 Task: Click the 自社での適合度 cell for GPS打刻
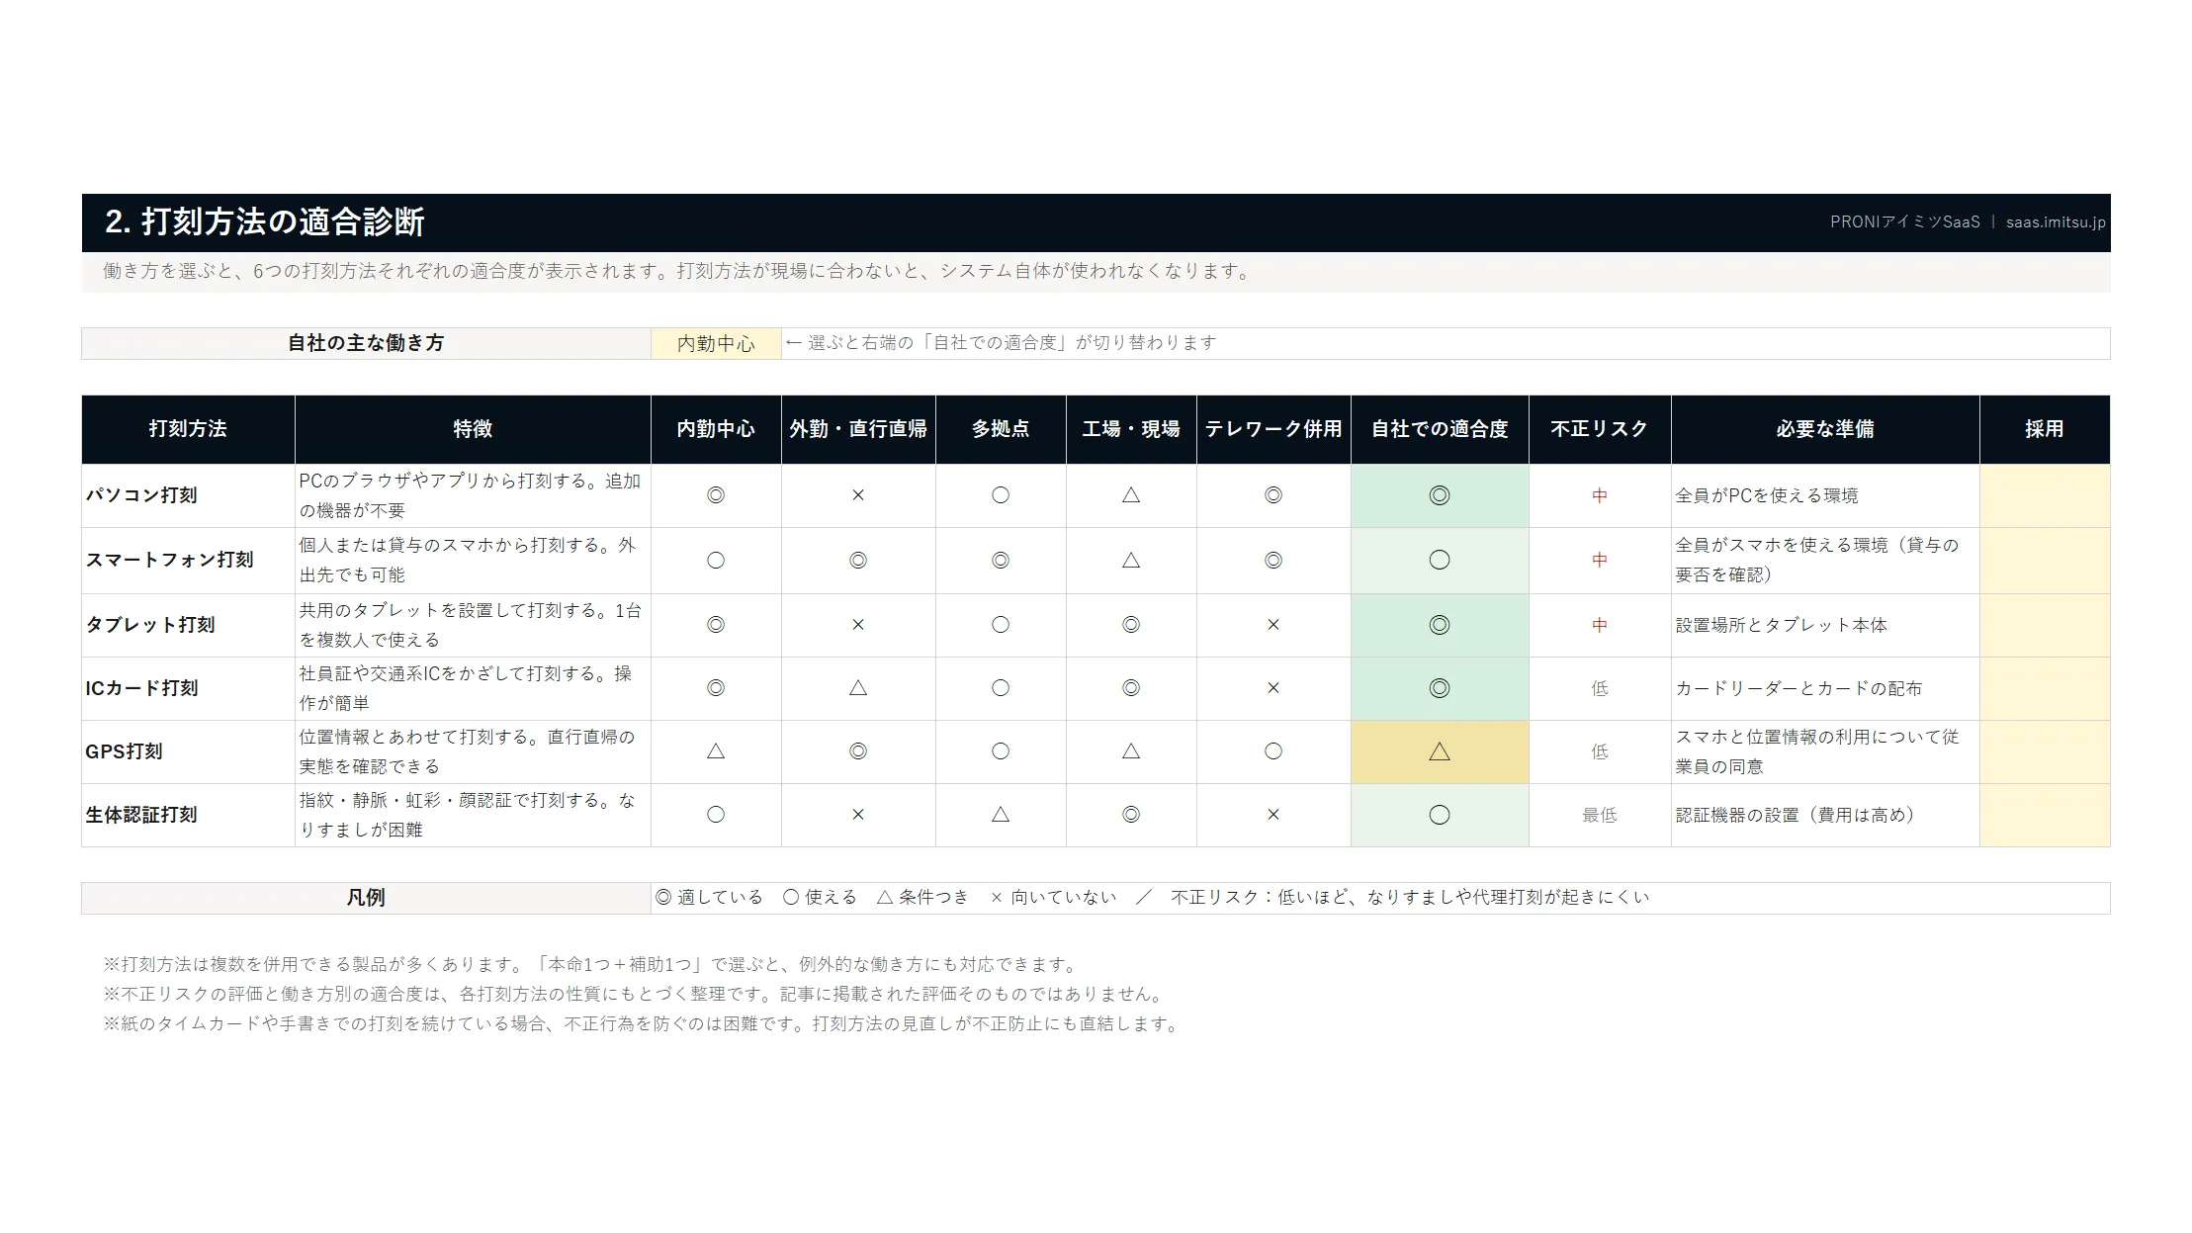(1440, 751)
